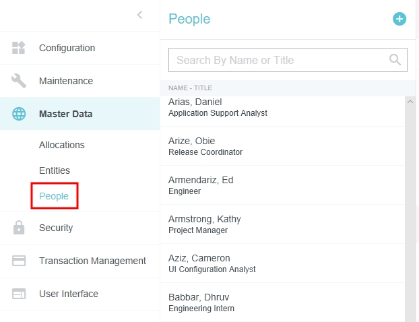Collapse the sidebar with the chevron

[x=139, y=15]
